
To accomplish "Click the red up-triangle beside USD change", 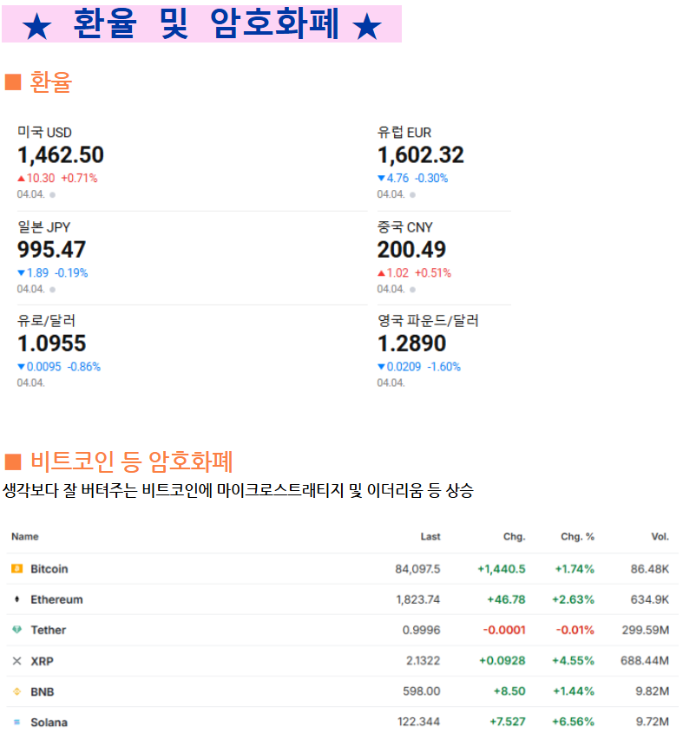I will click(21, 178).
